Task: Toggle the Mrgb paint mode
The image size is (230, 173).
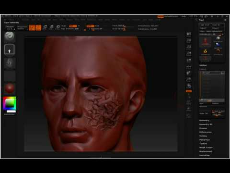Action: tap(64, 26)
